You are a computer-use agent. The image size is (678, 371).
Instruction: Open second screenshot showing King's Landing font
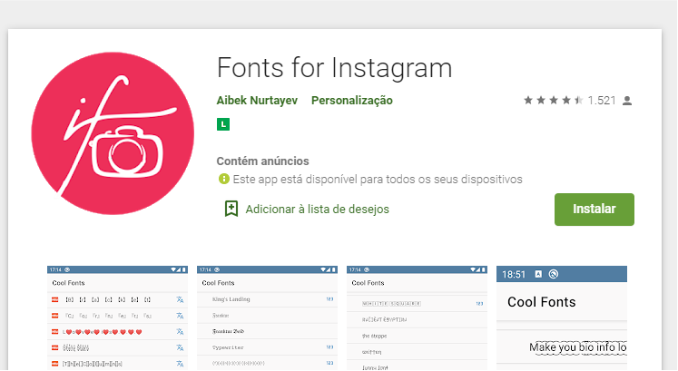click(x=267, y=317)
